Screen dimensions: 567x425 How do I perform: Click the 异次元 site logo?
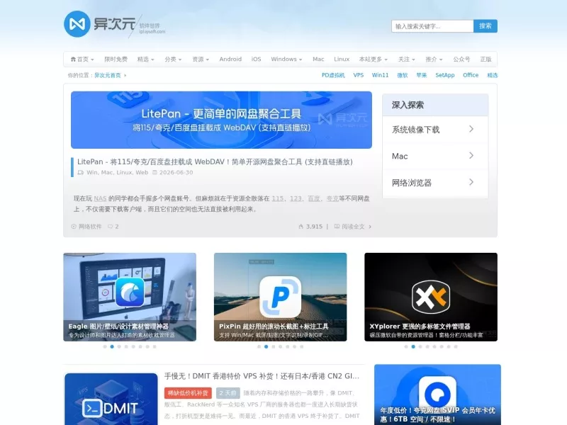click(114, 24)
